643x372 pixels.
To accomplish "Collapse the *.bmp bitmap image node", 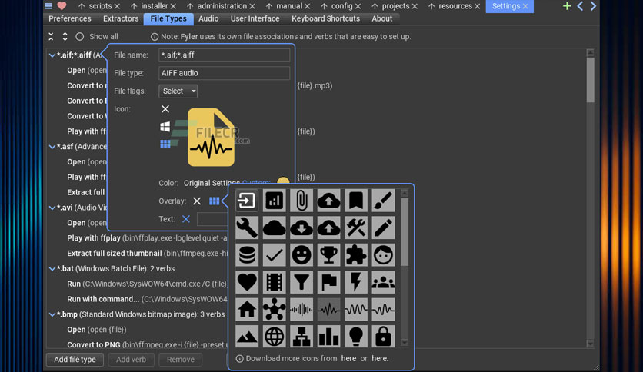I will [x=52, y=314].
